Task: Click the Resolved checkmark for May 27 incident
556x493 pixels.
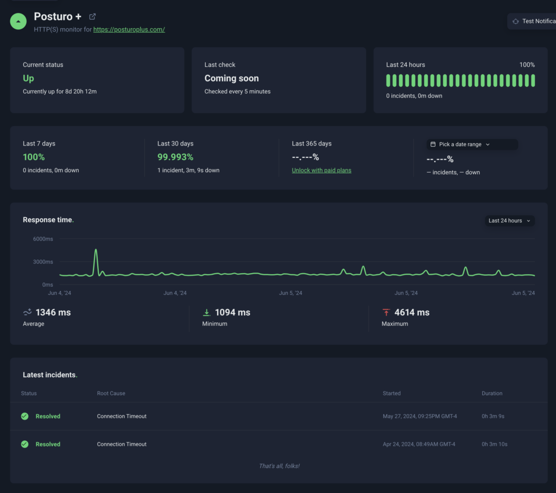Action: pos(24,416)
